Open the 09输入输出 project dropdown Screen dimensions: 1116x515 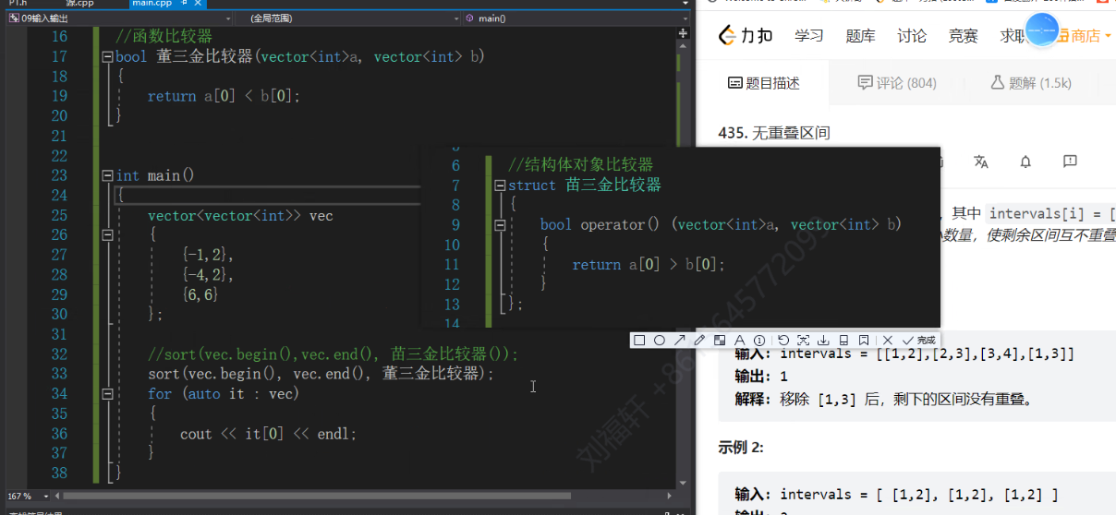point(120,18)
